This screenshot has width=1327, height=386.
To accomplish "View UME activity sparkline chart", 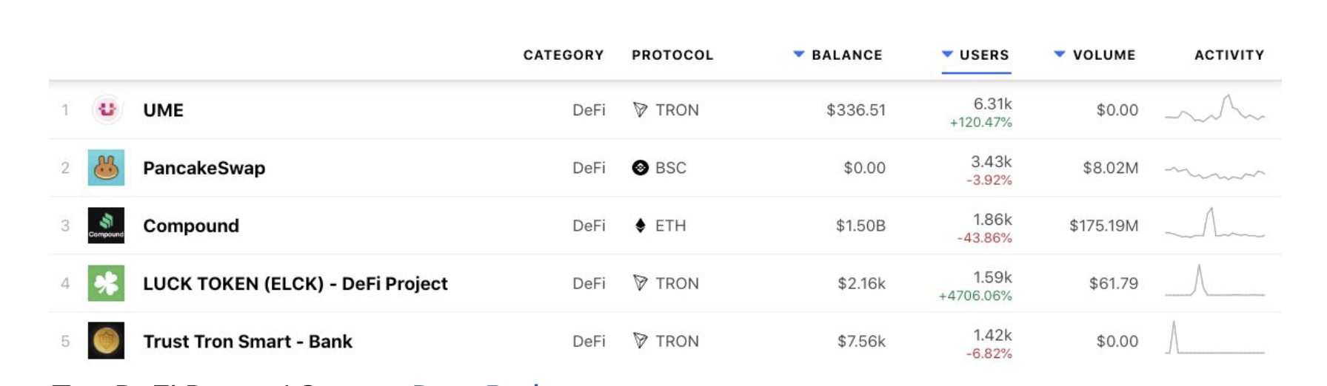I will (1215, 109).
